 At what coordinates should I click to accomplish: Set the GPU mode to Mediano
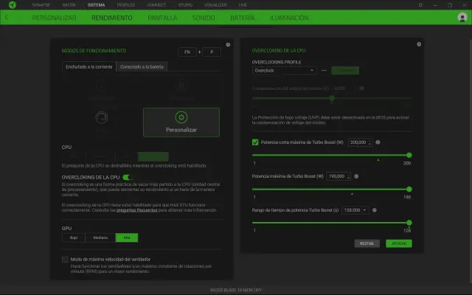pos(100,237)
